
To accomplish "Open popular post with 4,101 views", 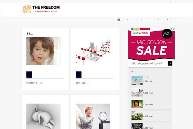I will pos(137,116).
